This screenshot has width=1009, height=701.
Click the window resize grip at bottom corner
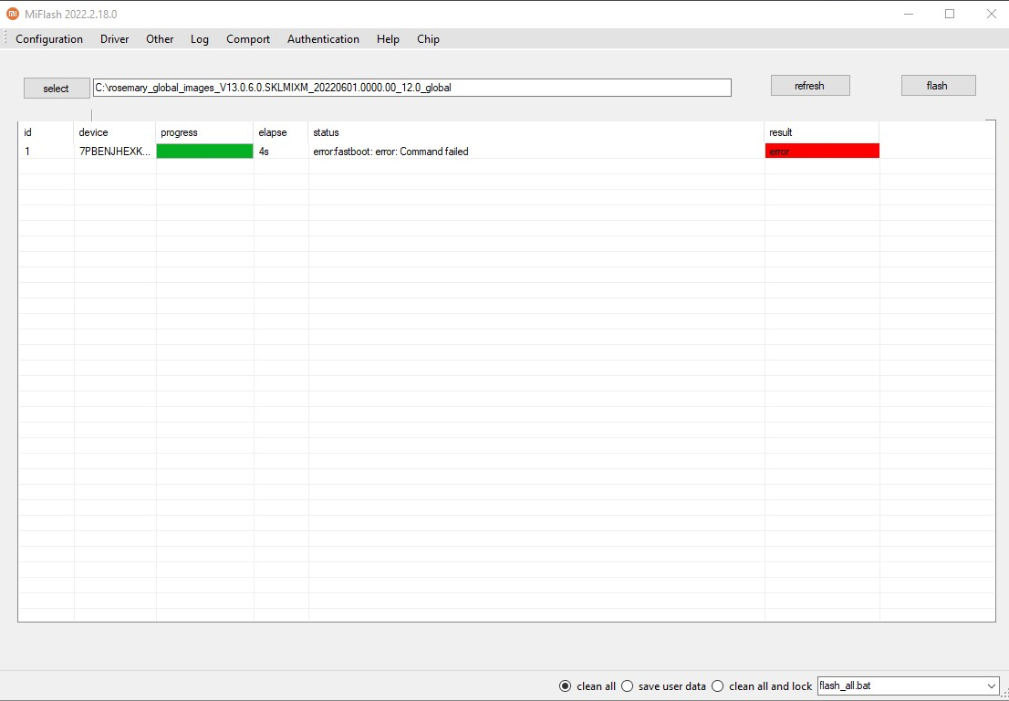(x=1004, y=696)
